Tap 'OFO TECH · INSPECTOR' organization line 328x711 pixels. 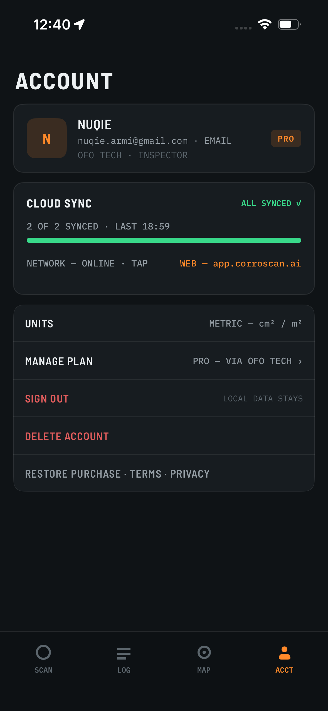(133, 155)
